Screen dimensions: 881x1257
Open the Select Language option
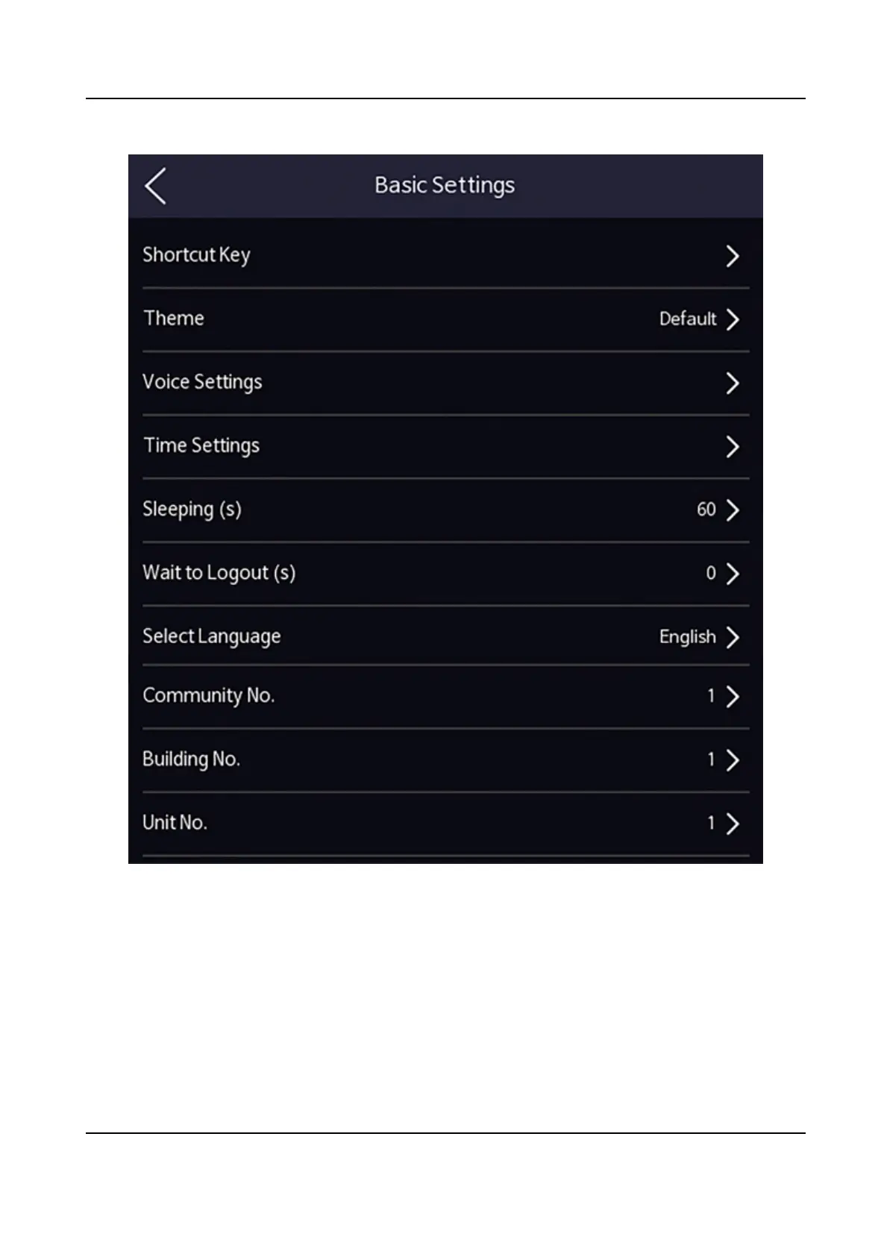point(445,636)
